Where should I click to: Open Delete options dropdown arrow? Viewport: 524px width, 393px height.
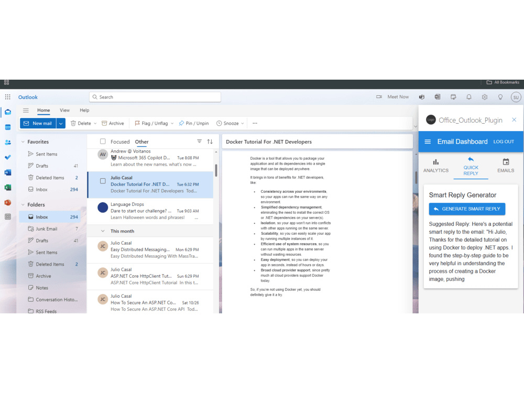[x=95, y=123]
